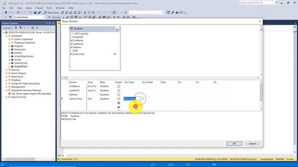Toggle Output checkbox for [School Fee] grid row
298x167 pixels.
point(119,99)
